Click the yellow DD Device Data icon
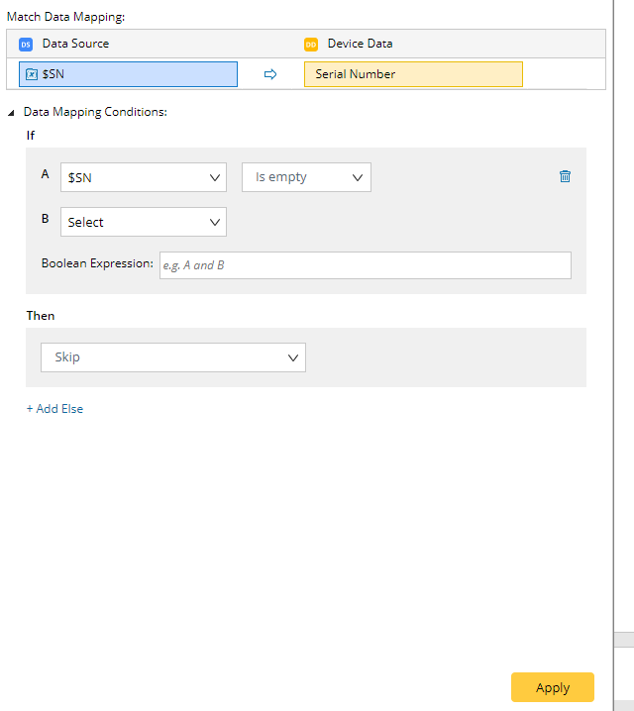The width and height of the screenshot is (634, 711). (311, 45)
